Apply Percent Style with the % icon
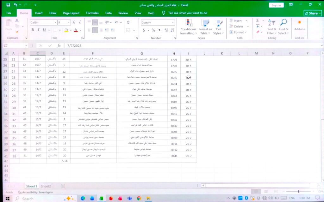The height and width of the screenshot is (202, 324). click(153, 30)
